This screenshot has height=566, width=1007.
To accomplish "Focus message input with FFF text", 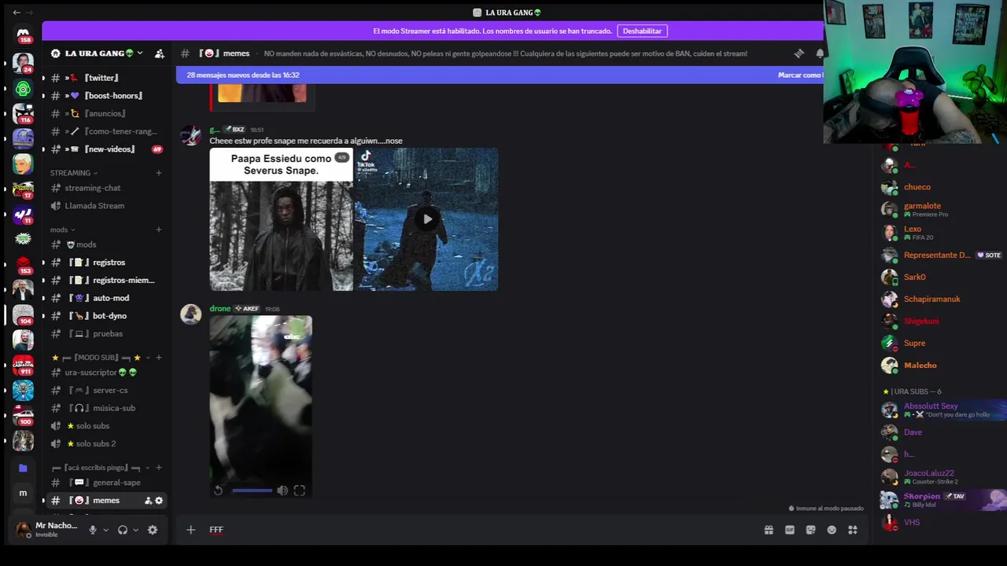I will (480, 530).
